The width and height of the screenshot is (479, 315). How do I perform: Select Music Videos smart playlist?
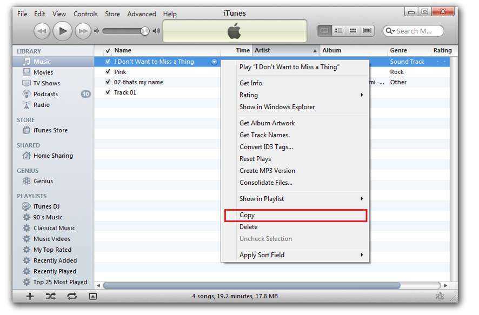(x=53, y=239)
